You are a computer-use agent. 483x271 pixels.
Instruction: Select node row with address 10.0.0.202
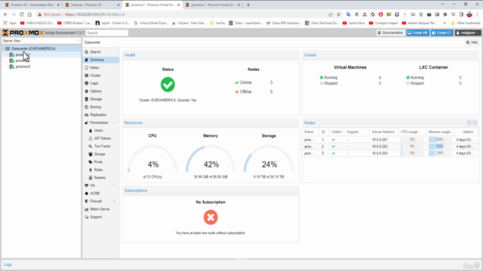point(390,146)
